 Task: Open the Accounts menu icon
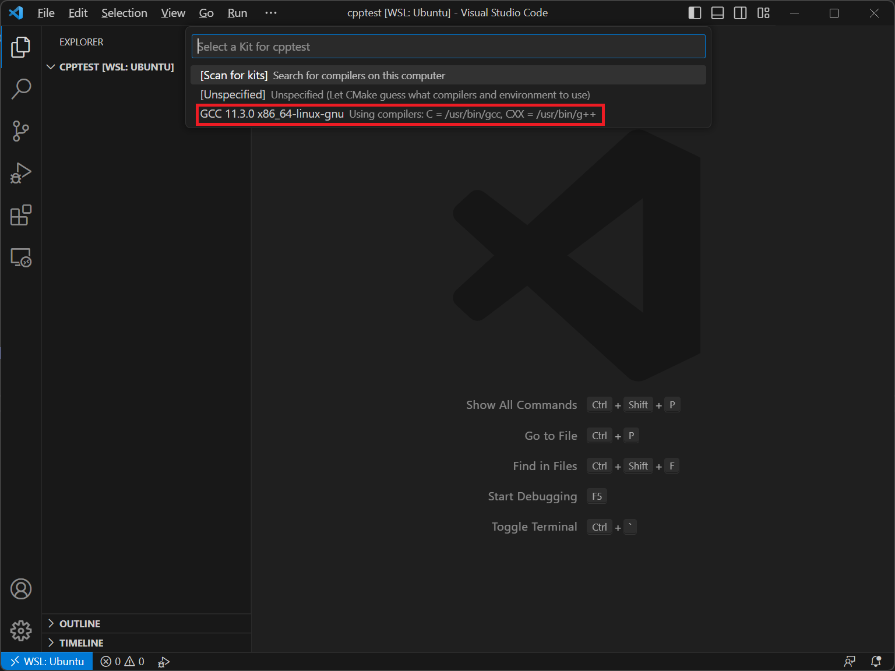pyautogui.click(x=21, y=589)
